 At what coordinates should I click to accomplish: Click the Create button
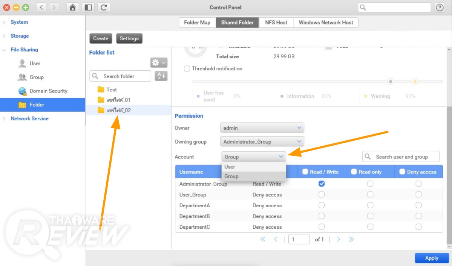coord(101,38)
